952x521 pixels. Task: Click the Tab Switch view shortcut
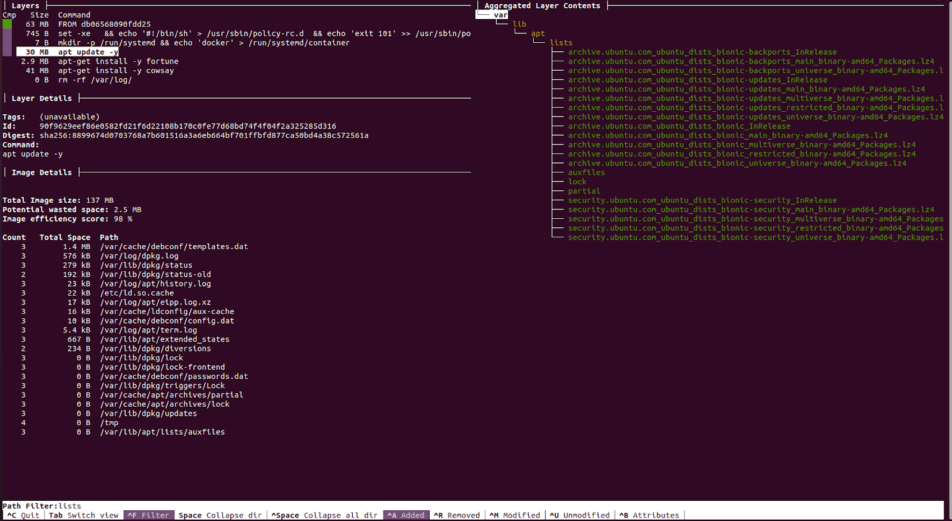tap(84, 515)
